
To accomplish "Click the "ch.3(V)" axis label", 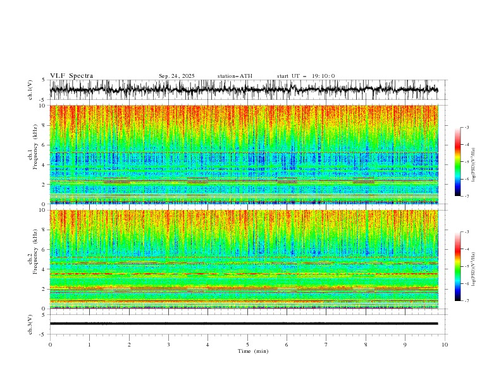I will pyautogui.click(x=30, y=324).
